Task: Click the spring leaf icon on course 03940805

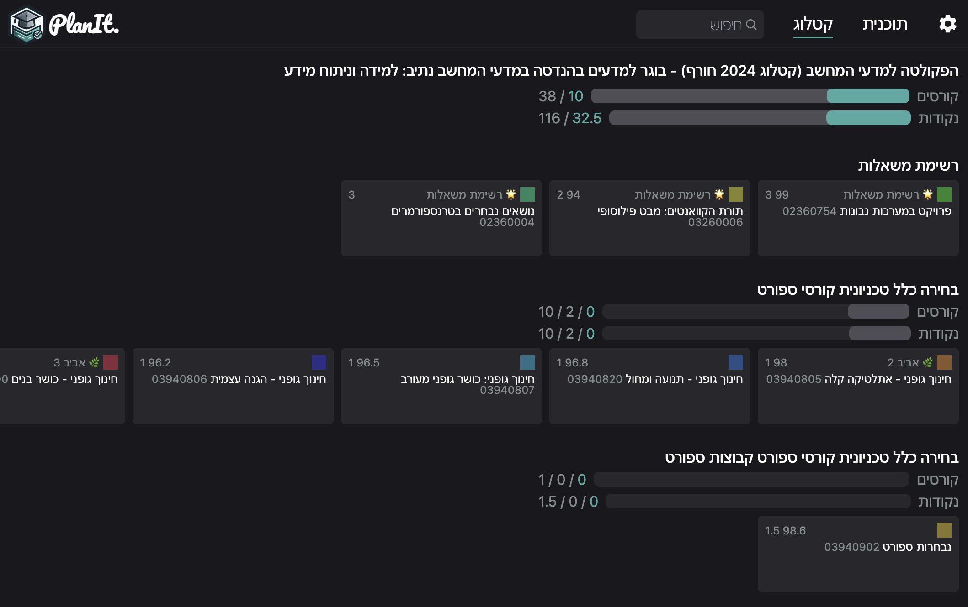Action: (x=928, y=362)
